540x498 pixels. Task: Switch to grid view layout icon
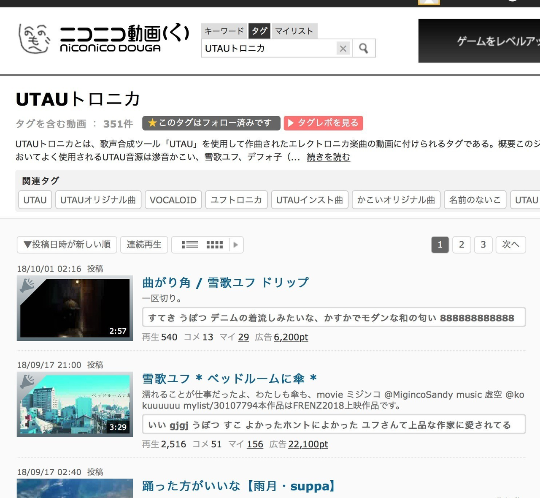click(214, 245)
